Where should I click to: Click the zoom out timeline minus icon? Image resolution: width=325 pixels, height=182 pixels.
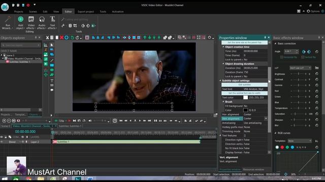click(9, 121)
